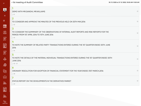Viewport: 141px width, 106px height.
Task: Select agenda item on internal audit reports
Action: click(75, 33)
